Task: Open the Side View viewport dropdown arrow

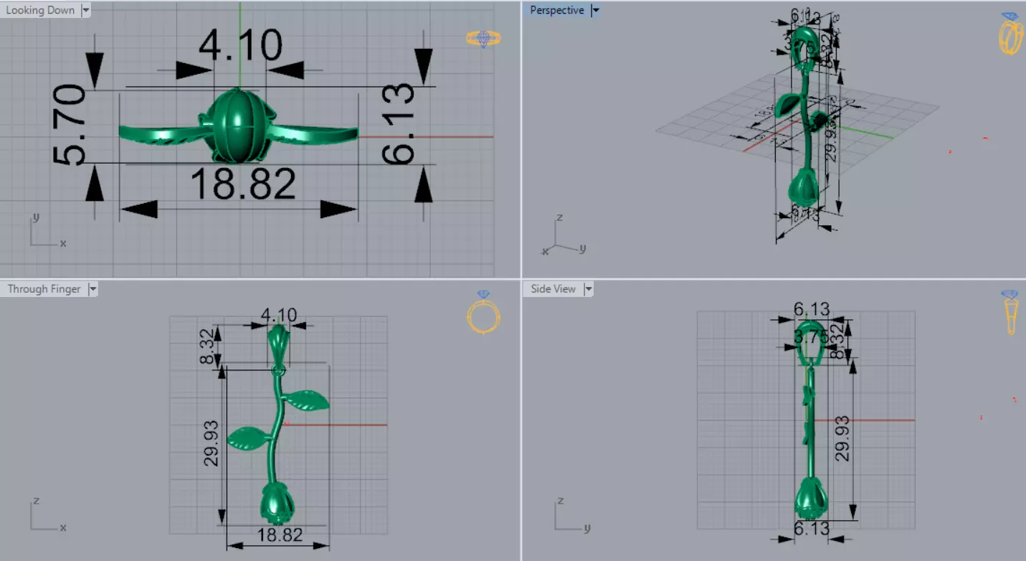Action: [588, 288]
